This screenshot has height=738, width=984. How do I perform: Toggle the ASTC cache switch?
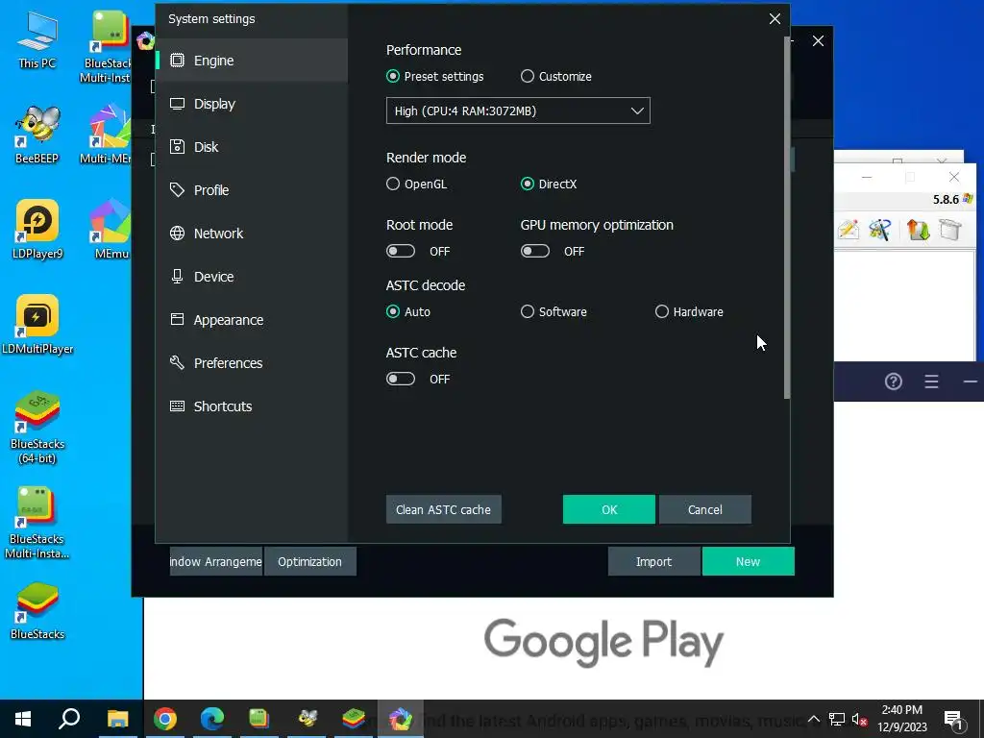(401, 379)
